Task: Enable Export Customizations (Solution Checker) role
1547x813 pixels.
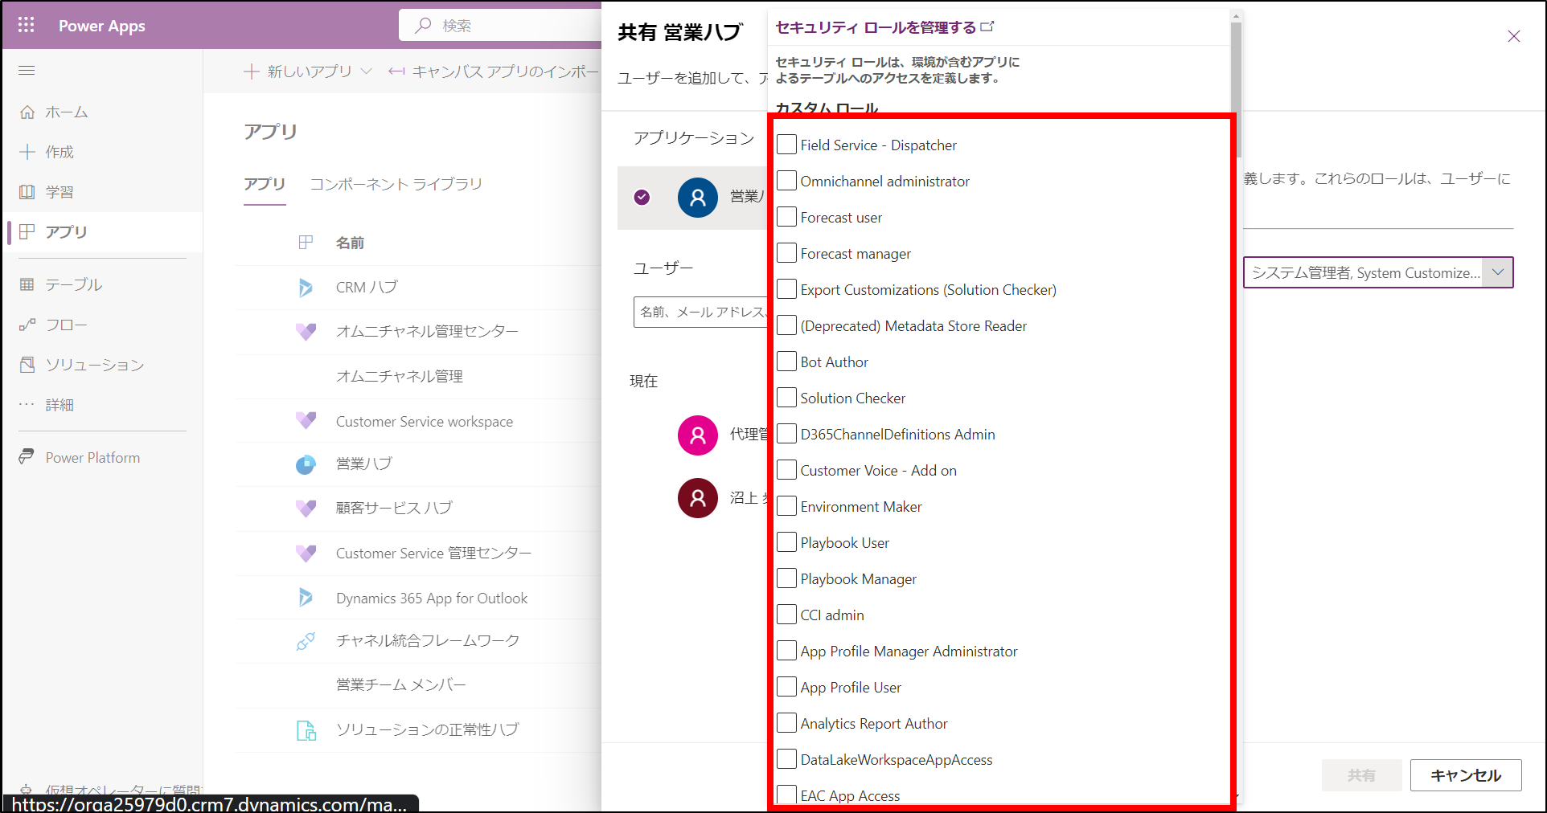Action: [x=786, y=289]
